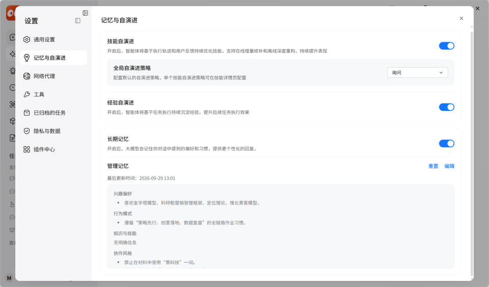Switch off the 长期记忆 toggle
Viewport: 489px width, 287px height.
(x=447, y=143)
